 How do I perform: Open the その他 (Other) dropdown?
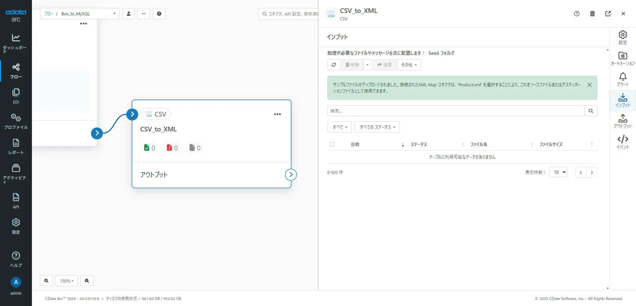coord(409,65)
